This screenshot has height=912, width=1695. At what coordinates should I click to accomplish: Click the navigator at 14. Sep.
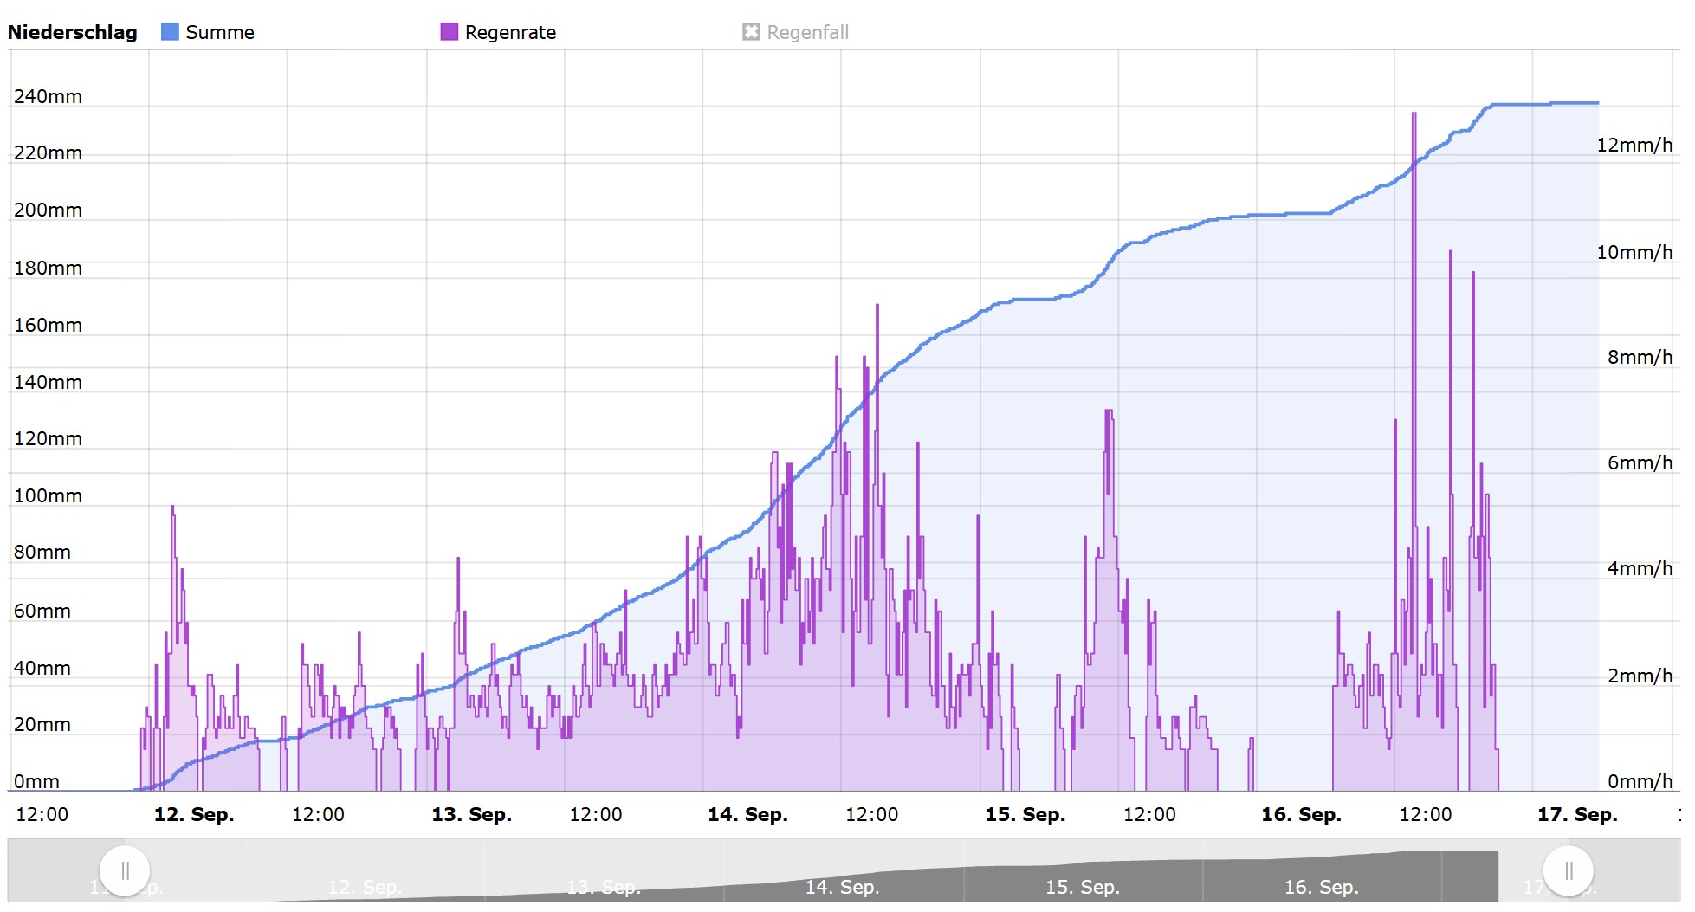pyautogui.click(x=842, y=887)
